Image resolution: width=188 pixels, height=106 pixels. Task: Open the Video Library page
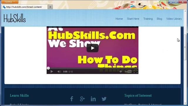click(x=174, y=19)
